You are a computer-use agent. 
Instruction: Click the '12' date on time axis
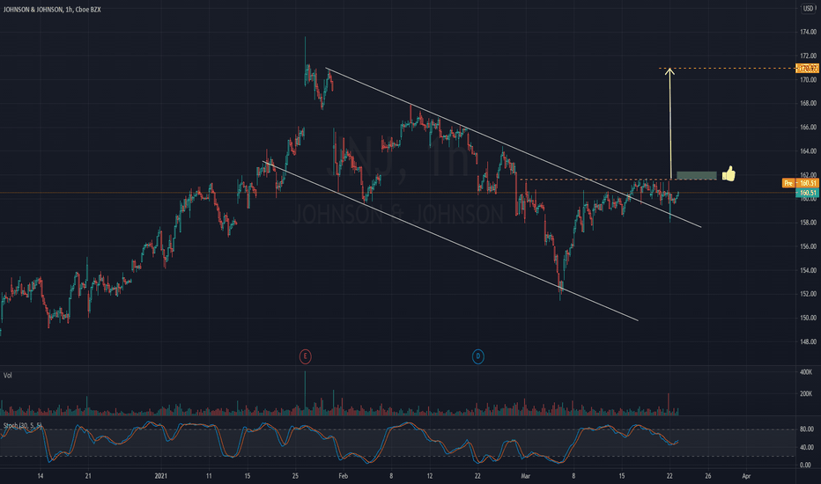(429, 475)
